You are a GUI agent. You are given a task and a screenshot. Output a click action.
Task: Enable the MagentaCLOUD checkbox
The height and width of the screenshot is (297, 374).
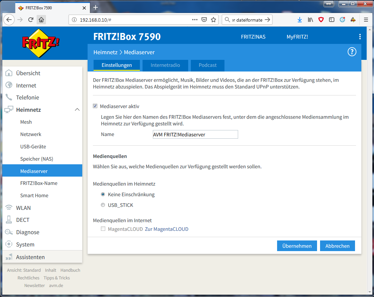(x=103, y=228)
